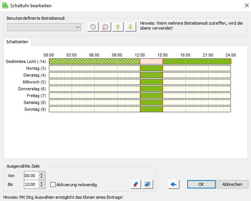Click the Montag (3) row label

36,68
